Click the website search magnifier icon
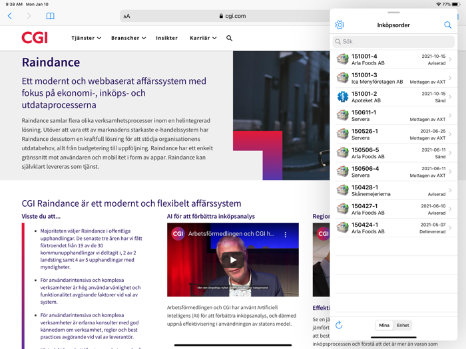 point(229,38)
